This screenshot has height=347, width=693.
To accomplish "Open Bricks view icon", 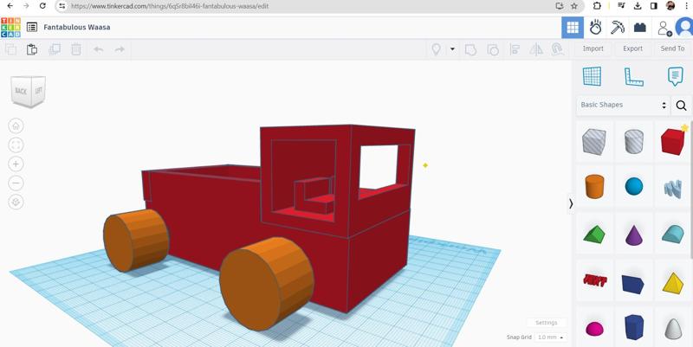I will click(x=640, y=28).
